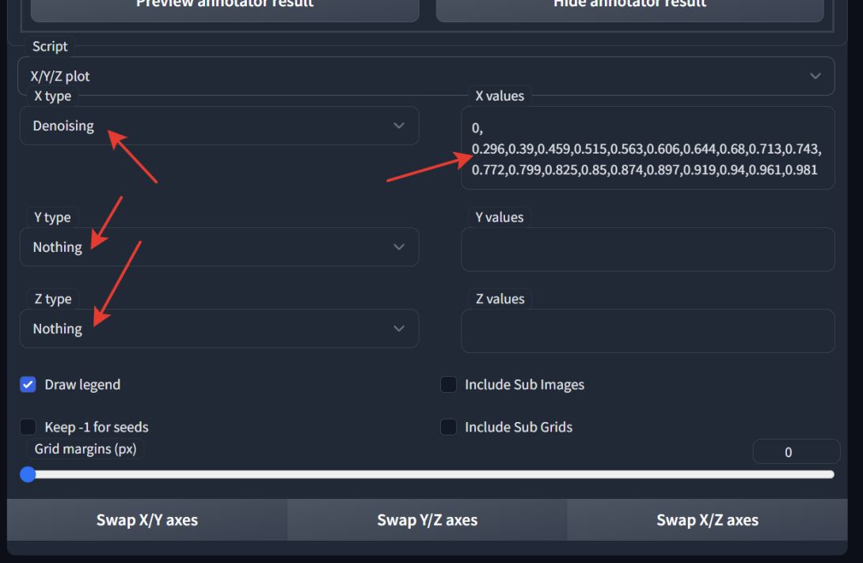Viewport: 863px width, 563px height.
Task: Select Swap Y/Z axes
Action: 427,519
